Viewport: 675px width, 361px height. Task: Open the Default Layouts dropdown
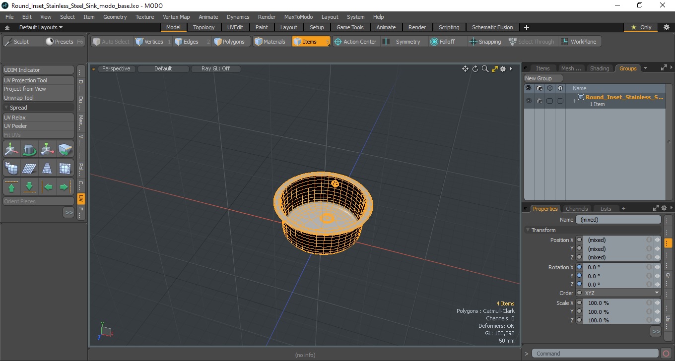[x=41, y=27]
